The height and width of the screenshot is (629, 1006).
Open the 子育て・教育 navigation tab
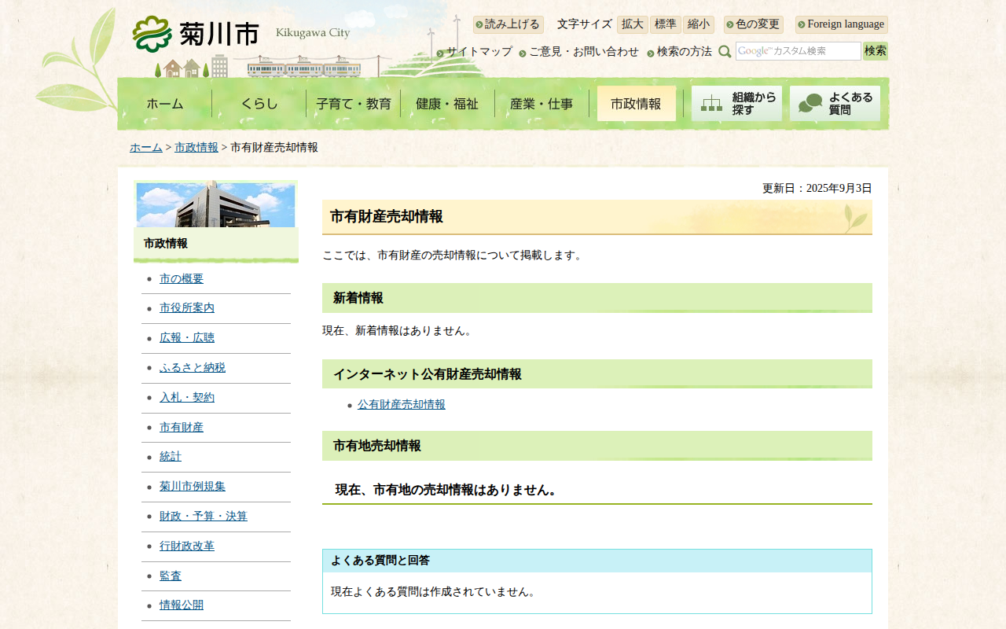(353, 104)
